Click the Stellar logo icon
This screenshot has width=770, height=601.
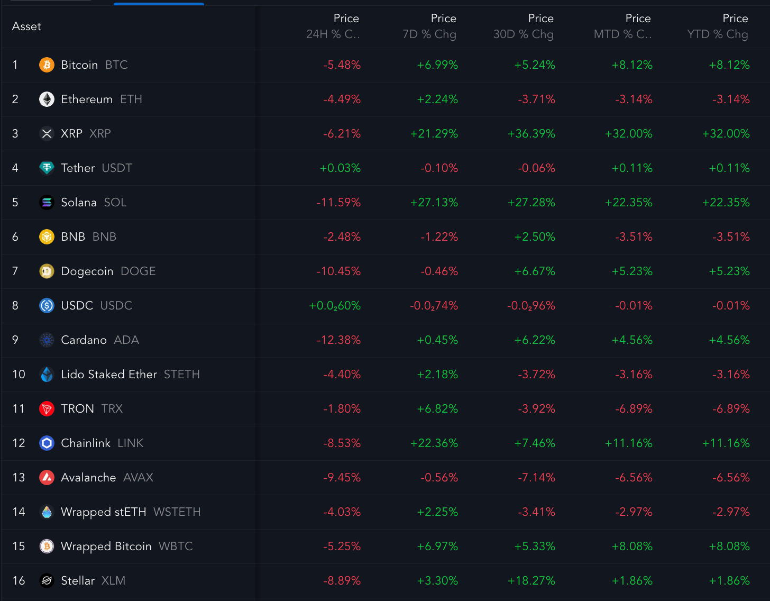(47, 581)
